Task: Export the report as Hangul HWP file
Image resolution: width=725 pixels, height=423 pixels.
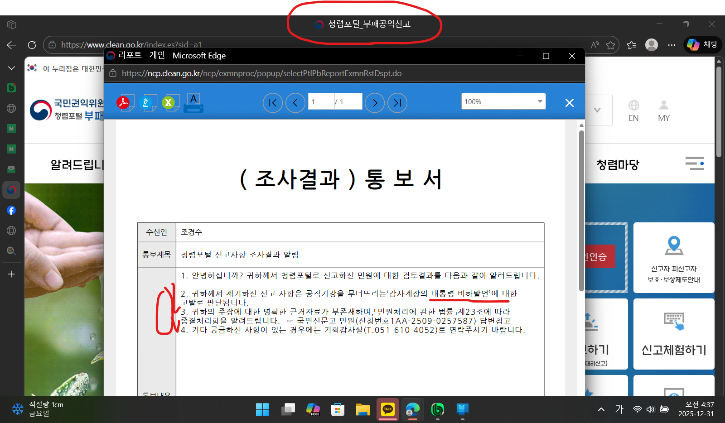Action: 148,103
